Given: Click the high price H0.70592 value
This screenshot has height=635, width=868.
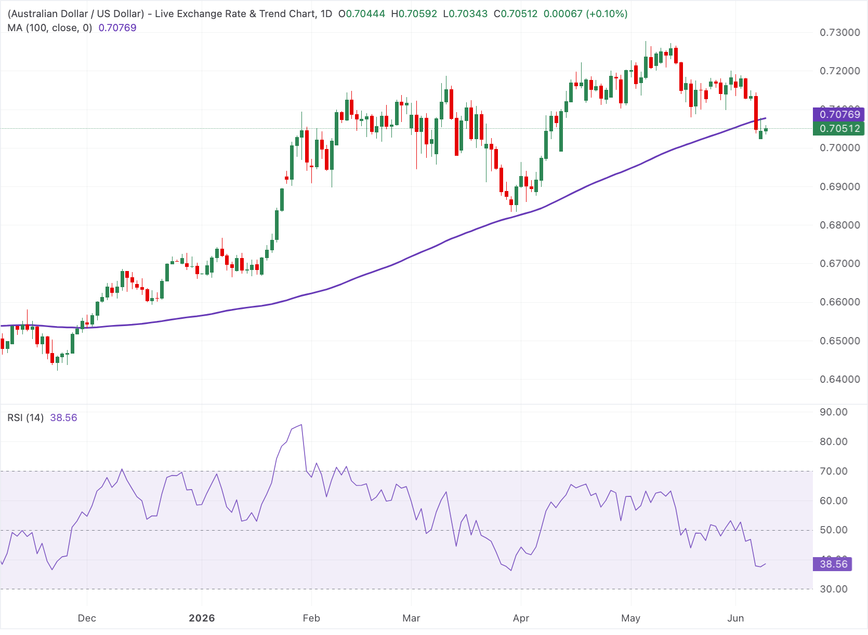Looking at the screenshot, I should 414,14.
